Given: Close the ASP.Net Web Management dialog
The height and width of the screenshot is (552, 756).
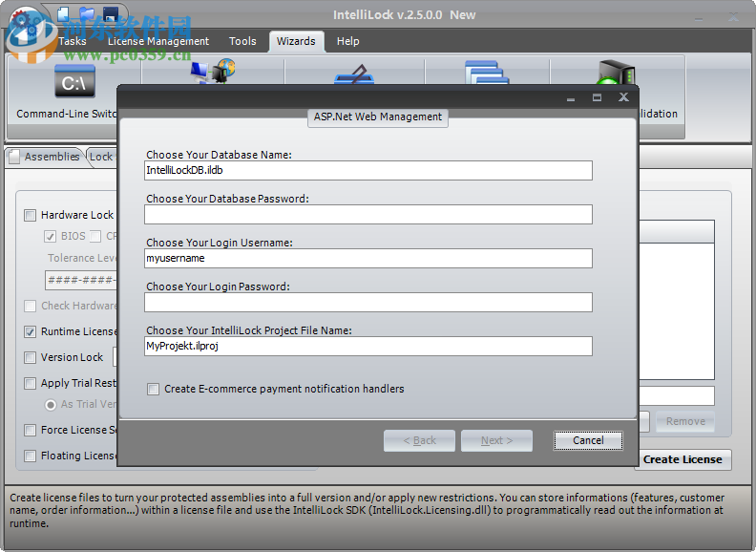Looking at the screenshot, I should pos(623,97).
